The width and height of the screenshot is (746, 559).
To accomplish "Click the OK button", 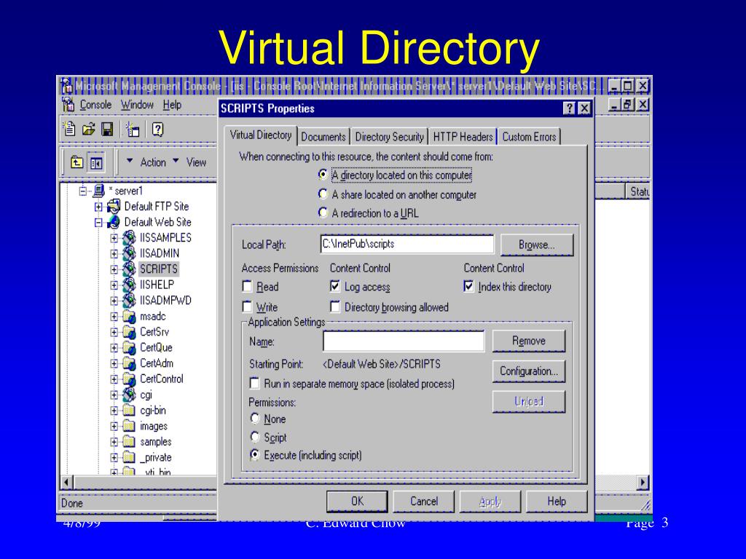I will coord(357,501).
